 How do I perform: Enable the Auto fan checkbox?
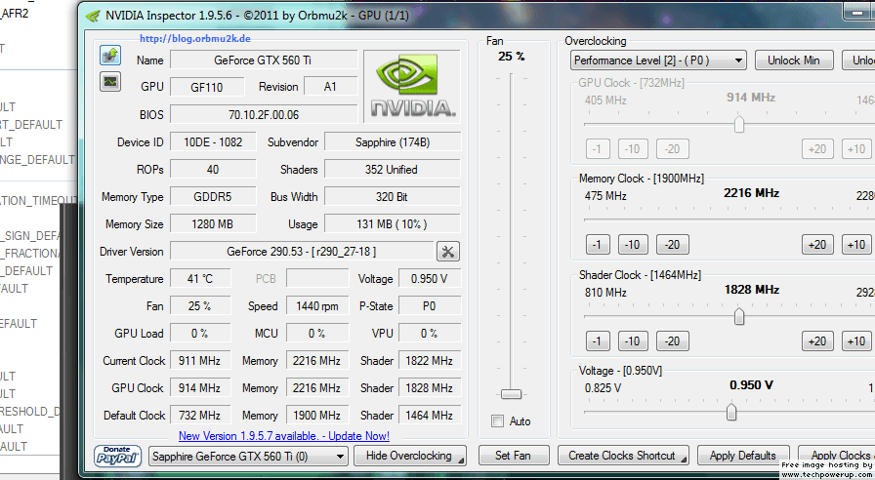pyautogui.click(x=497, y=421)
